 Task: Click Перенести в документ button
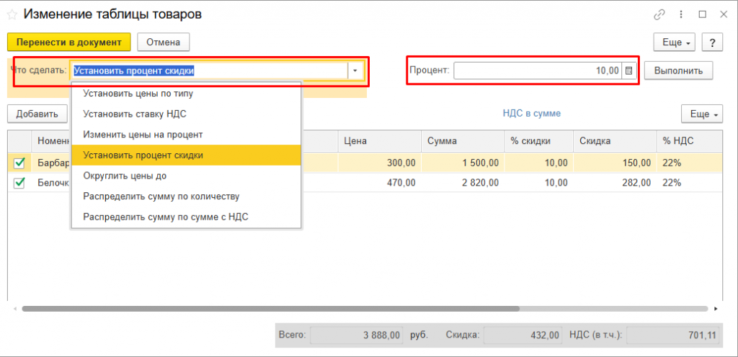68,42
